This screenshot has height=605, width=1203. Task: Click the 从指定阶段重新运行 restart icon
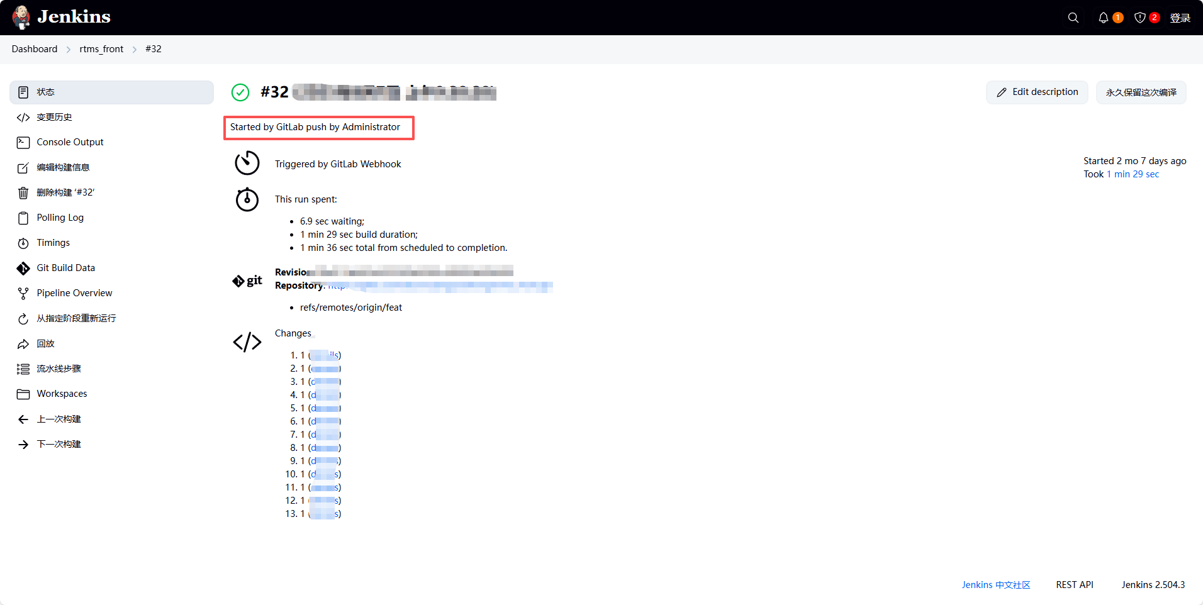pos(23,319)
